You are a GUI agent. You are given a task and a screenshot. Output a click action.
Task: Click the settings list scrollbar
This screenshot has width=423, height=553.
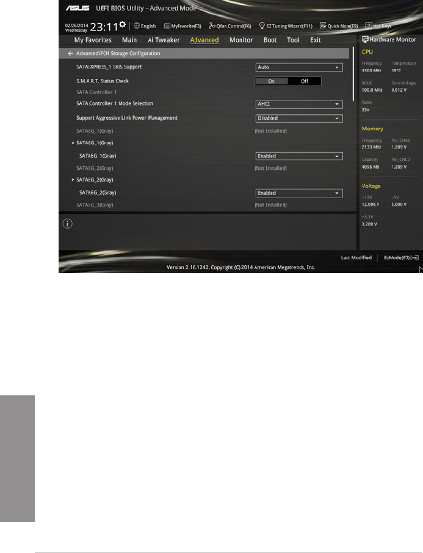tap(353, 74)
